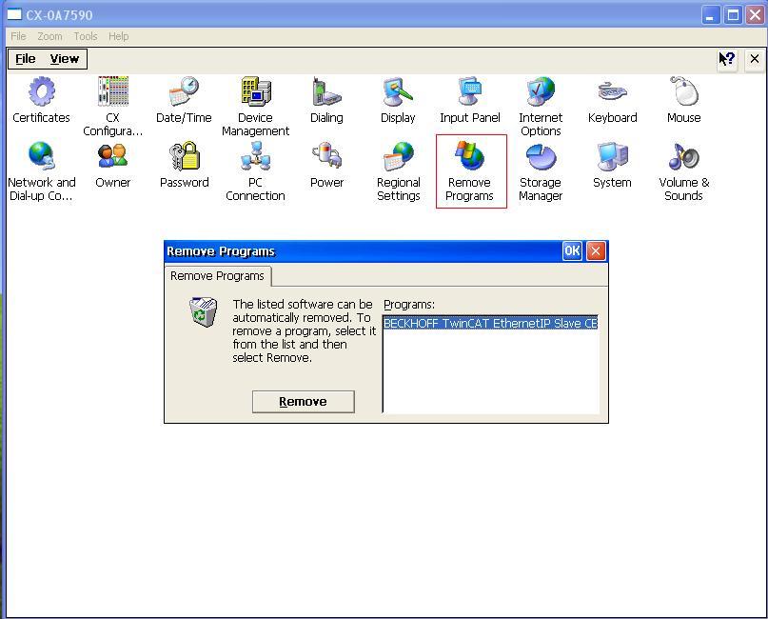This screenshot has width=768, height=619.
Task: Maximize the CX-0A7590 window
Action: tap(733, 15)
